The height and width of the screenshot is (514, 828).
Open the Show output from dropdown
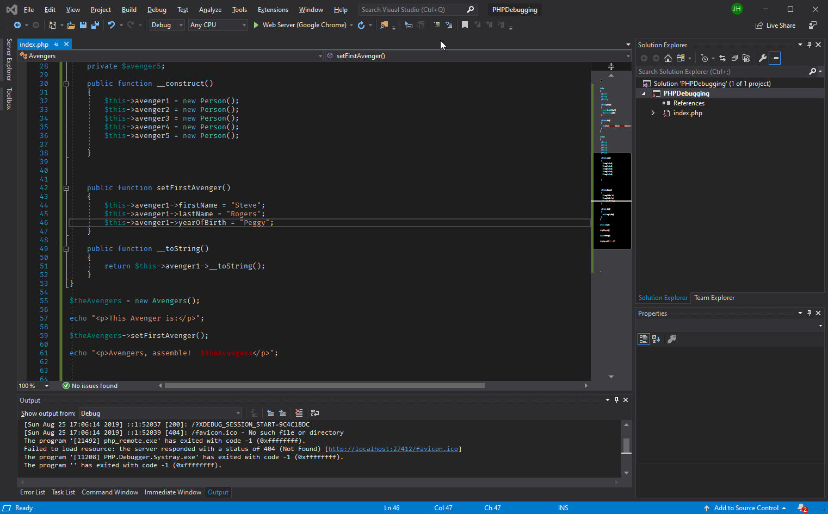[x=160, y=413]
